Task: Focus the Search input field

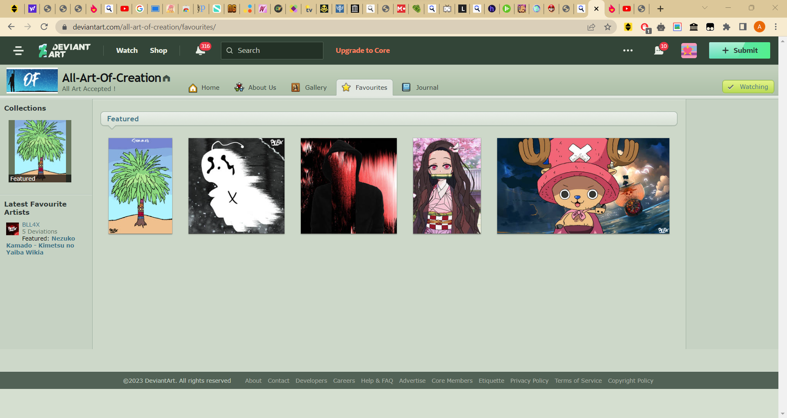Action: tap(272, 50)
